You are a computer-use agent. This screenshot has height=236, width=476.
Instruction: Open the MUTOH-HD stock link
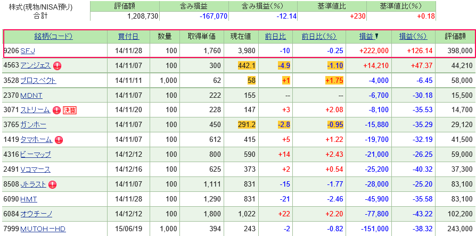click(43, 229)
